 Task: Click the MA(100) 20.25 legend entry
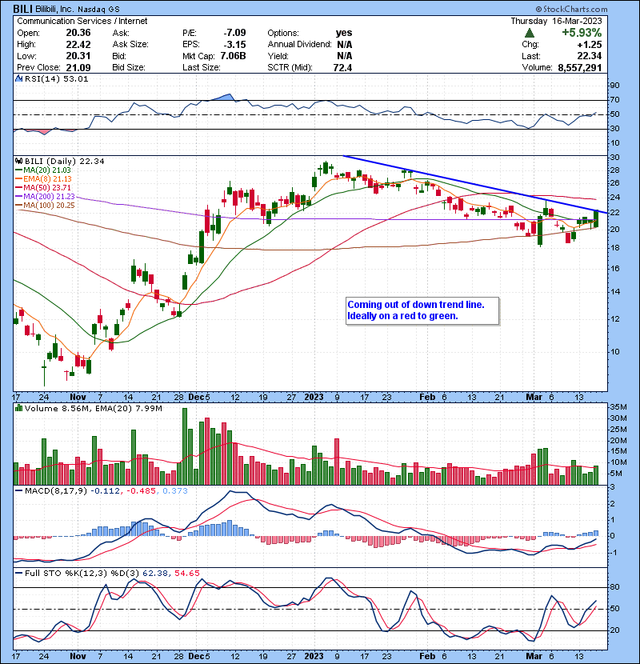49,206
